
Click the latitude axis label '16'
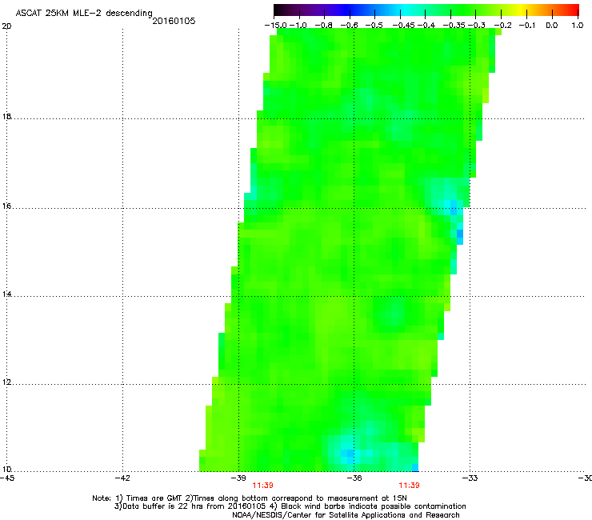click(x=6, y=206)
